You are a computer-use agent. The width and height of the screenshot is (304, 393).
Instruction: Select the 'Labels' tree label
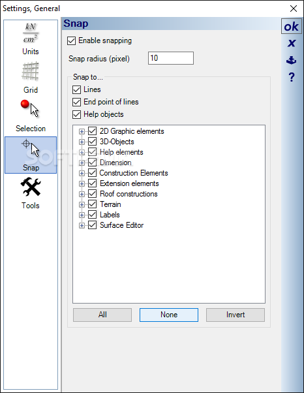pos(110,215)
